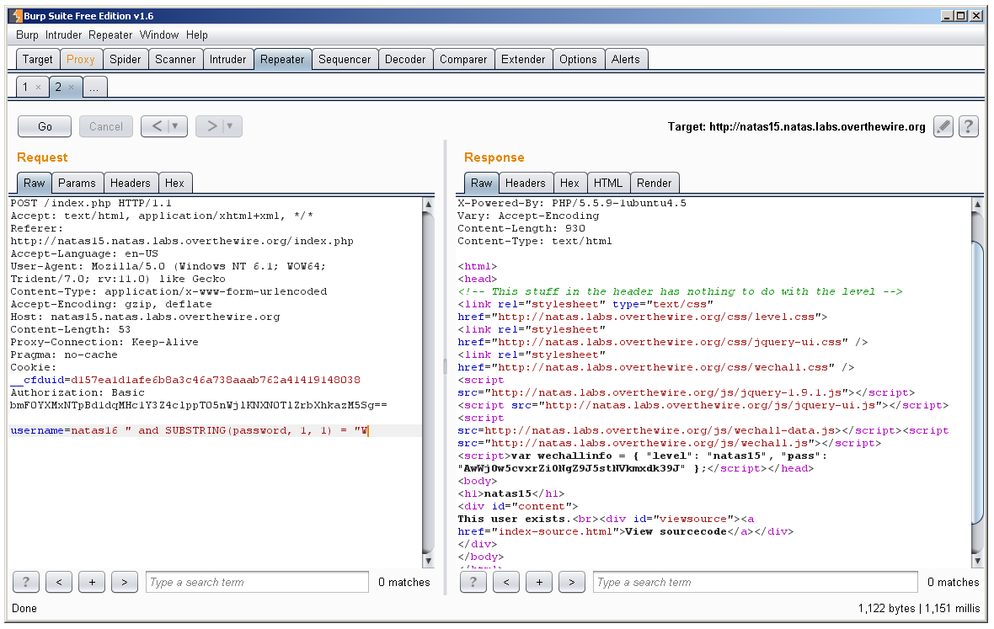Go to next match in request search
Image resolution: width=994 pixels, height=629 pixels.
tap(125, 582)
